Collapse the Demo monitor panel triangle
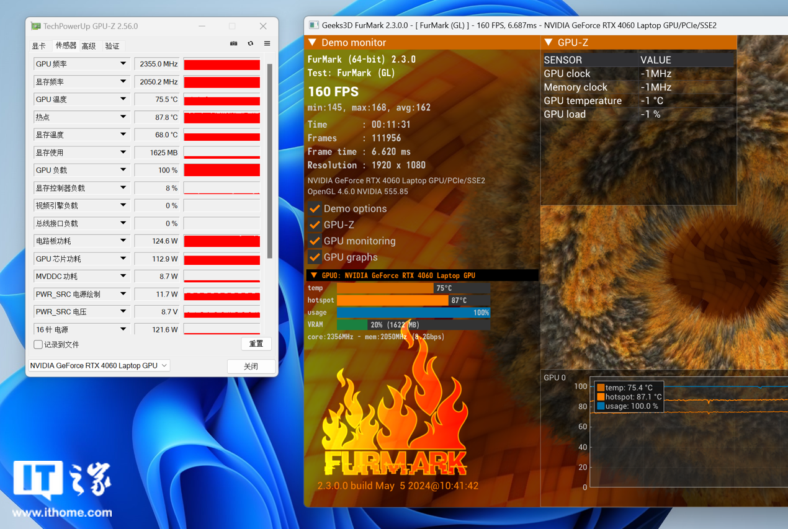The height and width of the screenshot is (529, 788). click(x=313, y=43)
